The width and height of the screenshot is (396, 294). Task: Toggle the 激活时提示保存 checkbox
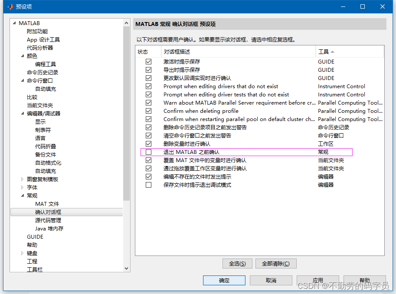(x=148, y=62)
